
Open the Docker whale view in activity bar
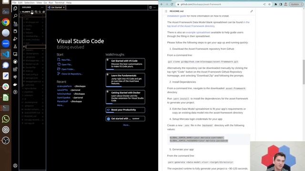[15, 85]
